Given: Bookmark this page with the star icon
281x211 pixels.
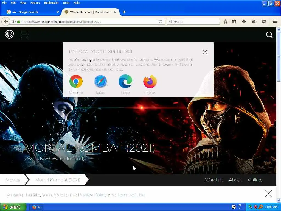Looking at the screenshot, I should [226, 21].
